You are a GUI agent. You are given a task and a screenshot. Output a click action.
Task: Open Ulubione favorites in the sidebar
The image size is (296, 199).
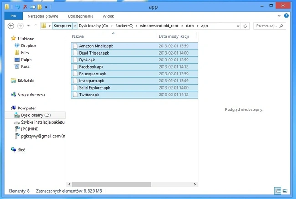point(22,39)
